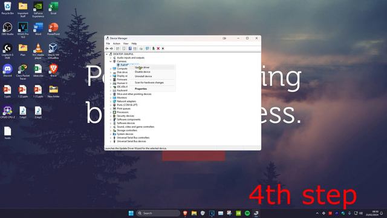The image size is (387, 218).
Task: Select the VEGAS Pro desktop icon
Action: 23,30
